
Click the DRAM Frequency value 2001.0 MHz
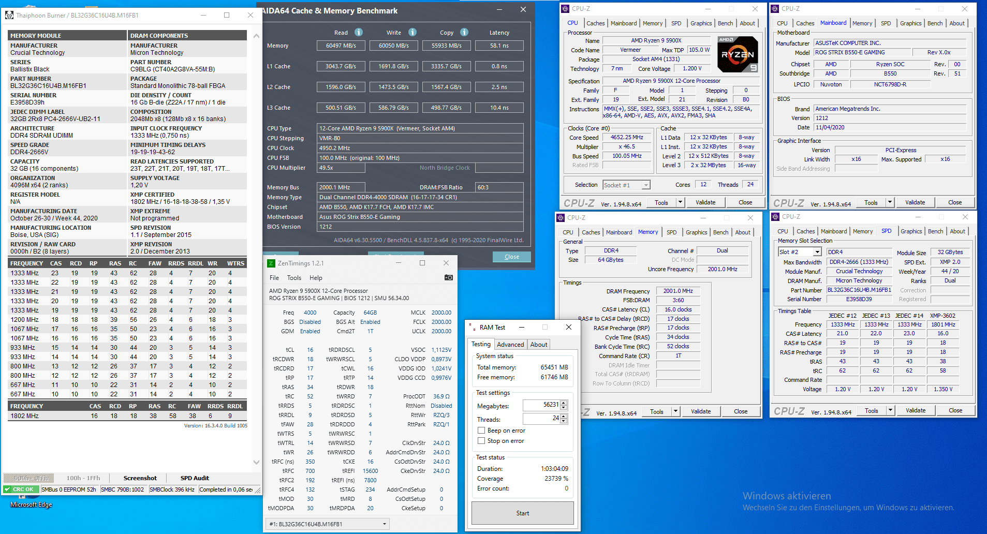[678, 291]
